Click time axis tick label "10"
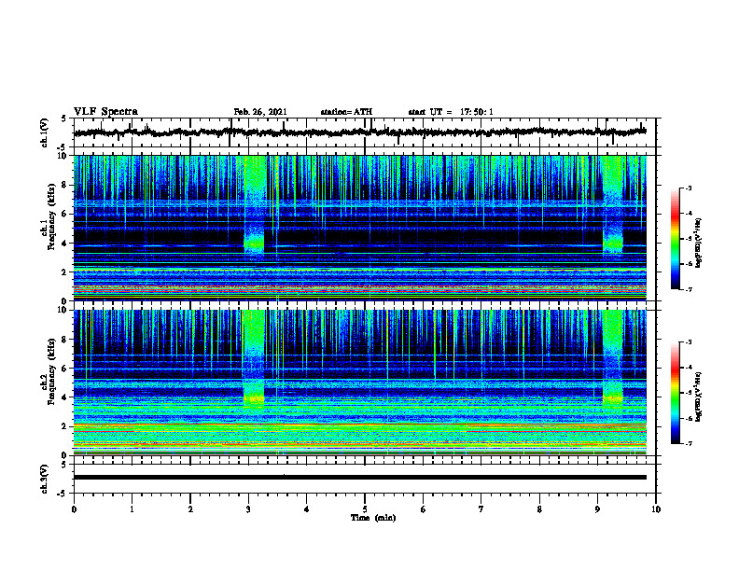Image resolution: width=739 pixels, height=571 pixels. (x=656, y=509)
